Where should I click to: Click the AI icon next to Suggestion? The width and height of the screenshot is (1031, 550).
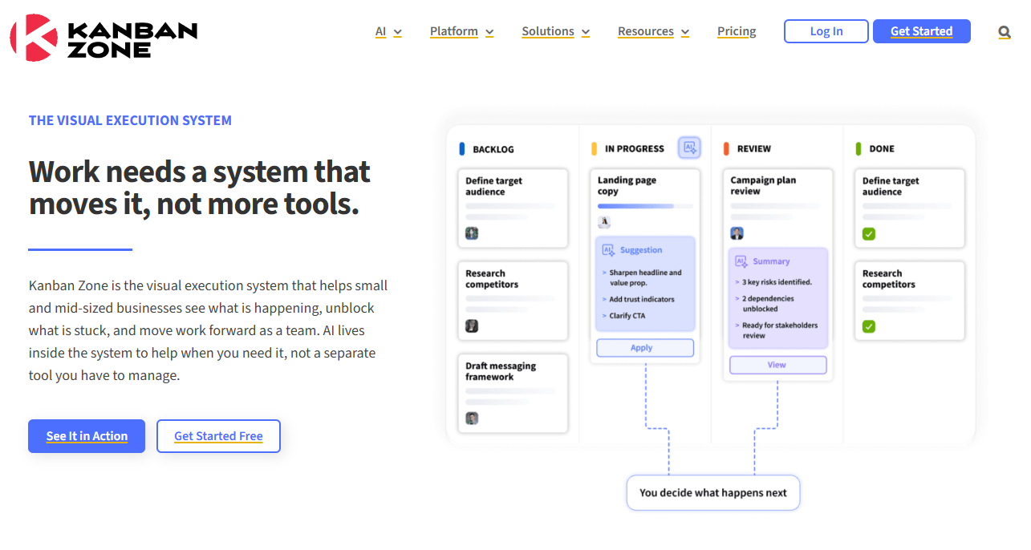click(x=608, y=250)
